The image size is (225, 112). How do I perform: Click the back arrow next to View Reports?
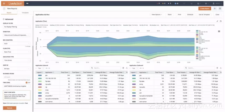[4, 9]
